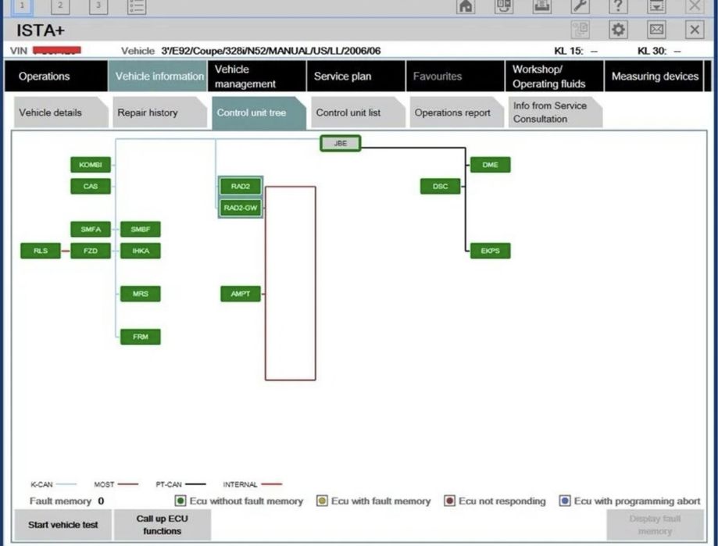718x546 pixels.
Task: Click Display fault memory button
Action: click(x=655, y=525)
